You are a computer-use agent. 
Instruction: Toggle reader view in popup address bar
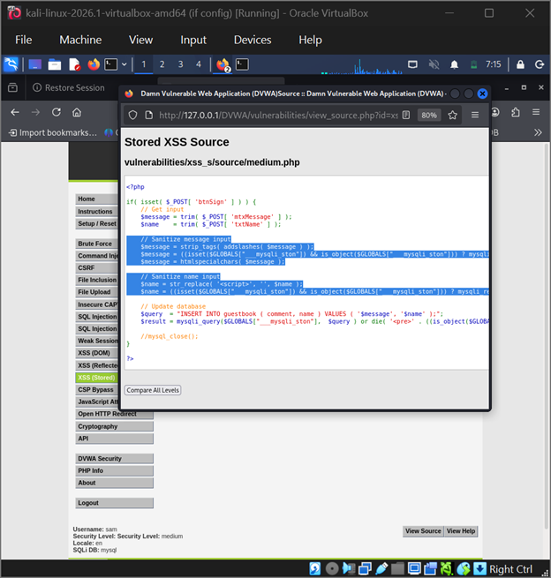click(x=406, y=116)
